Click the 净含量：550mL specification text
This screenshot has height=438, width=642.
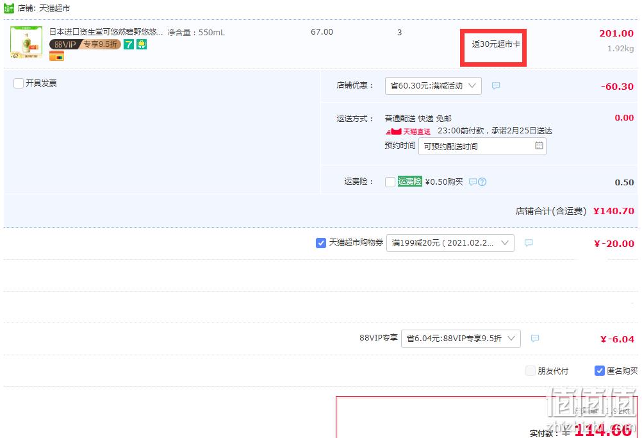click(x=196, y=32)
